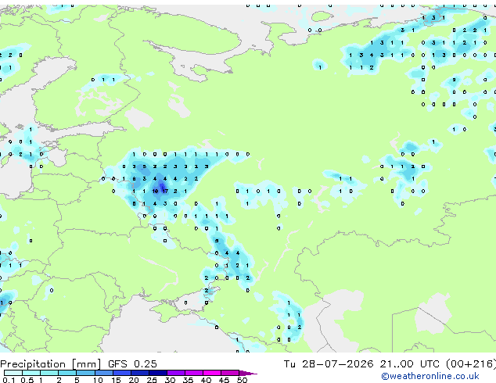This screenshot has height=383, width=496.
Task: Pick the 45–50 mm legend color swatch
Action: [230, 373]
